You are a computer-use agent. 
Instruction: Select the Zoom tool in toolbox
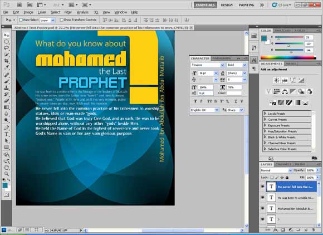pos(7,174)
